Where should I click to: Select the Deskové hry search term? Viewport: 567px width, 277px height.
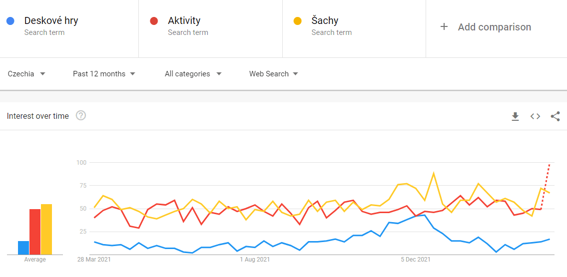coord(51,21)
